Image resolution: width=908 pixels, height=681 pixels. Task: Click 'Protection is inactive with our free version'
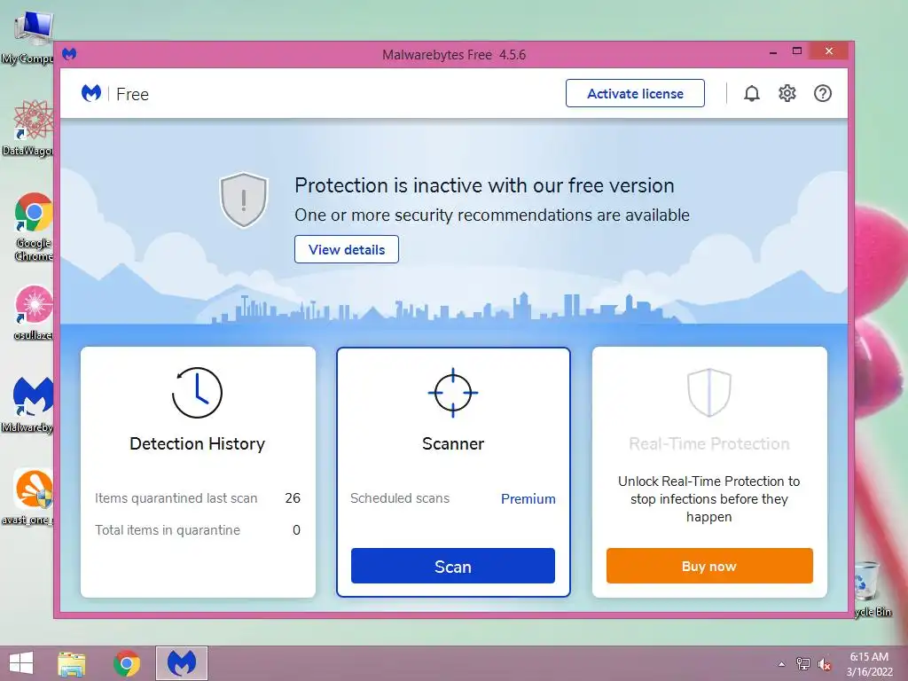pyautogui.click(x=484, y=185)
